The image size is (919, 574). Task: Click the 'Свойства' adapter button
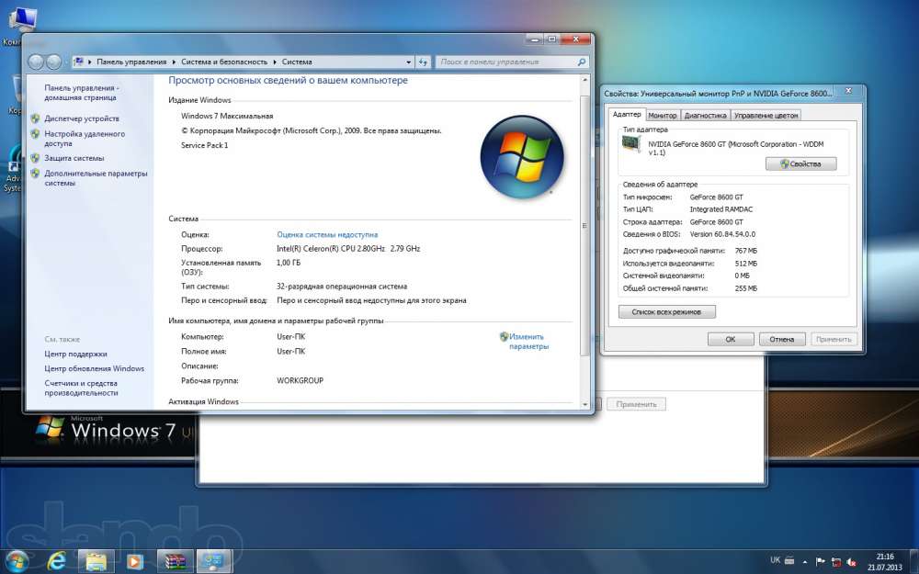pos(800,164)
